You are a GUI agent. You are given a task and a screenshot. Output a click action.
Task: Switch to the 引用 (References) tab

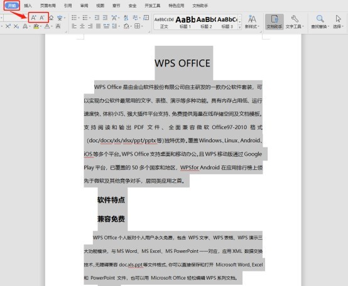pyautogui.click(x=68, y=6)
